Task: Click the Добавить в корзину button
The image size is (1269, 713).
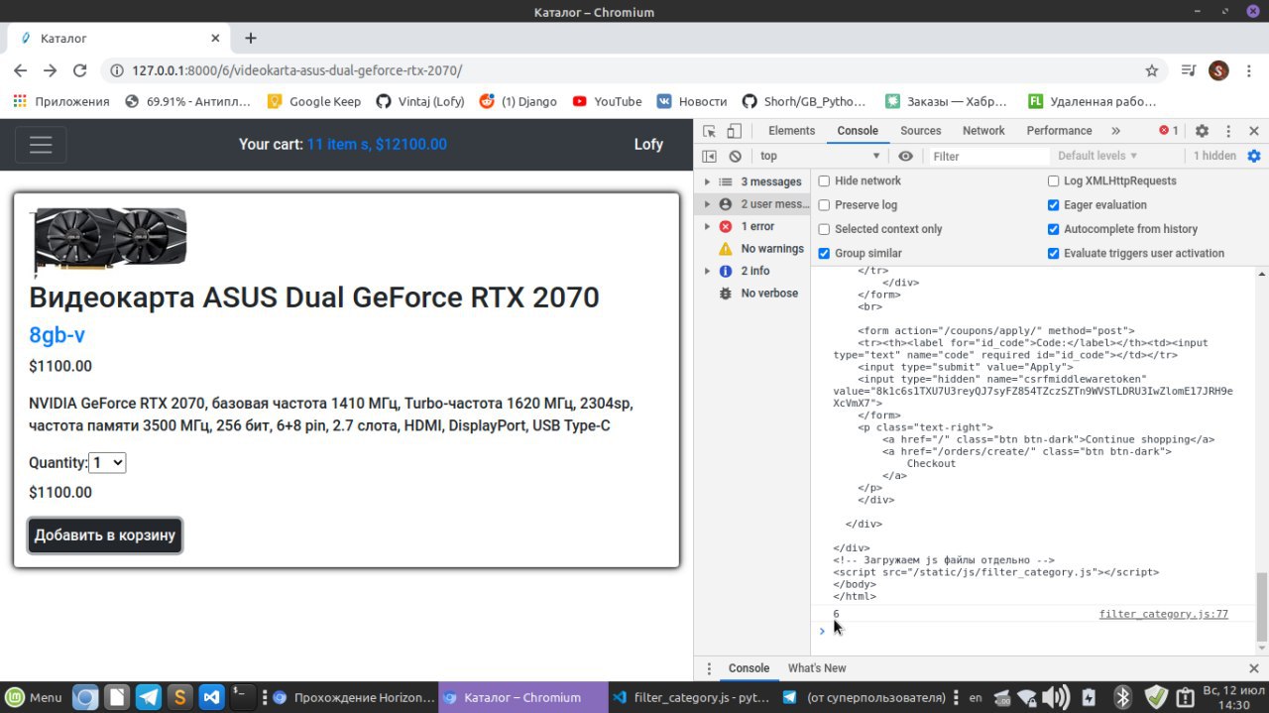Action: (105, 535)
